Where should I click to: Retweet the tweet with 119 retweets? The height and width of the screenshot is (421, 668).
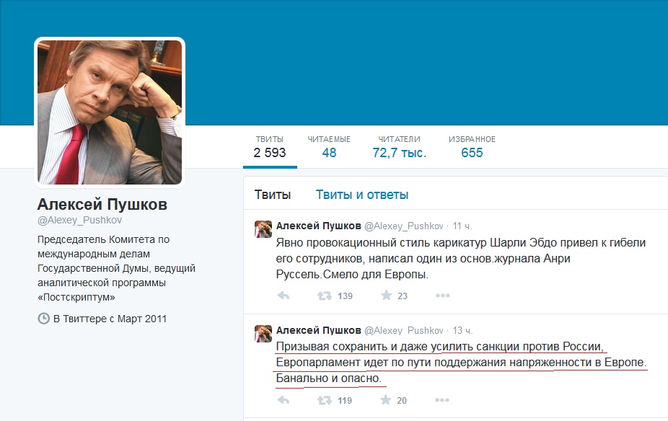[x=325, y=400]
